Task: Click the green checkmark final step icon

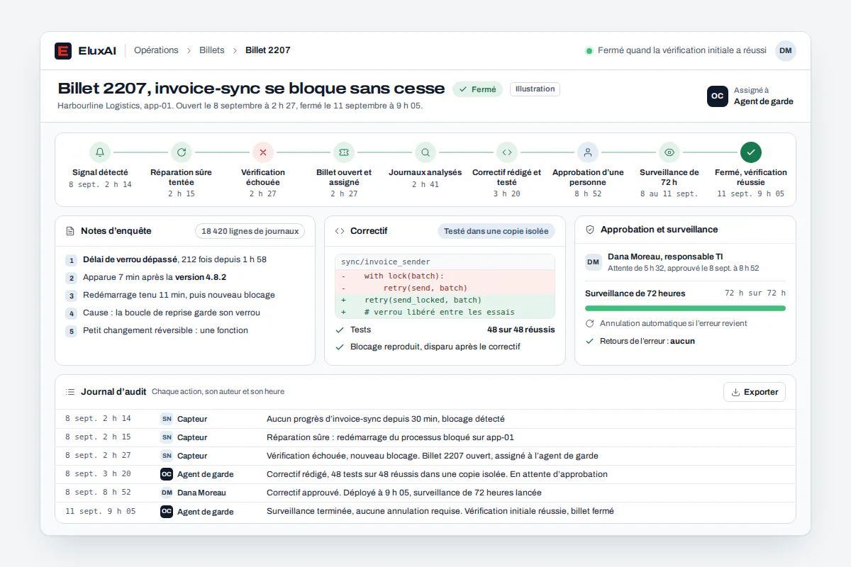Action: pyautogui.click(x=751, y=152)
